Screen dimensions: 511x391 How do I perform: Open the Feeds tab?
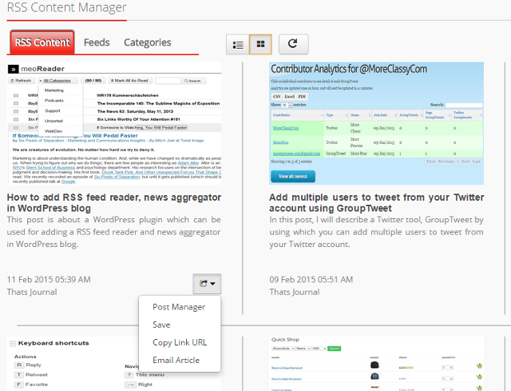[x=97, y=42]
